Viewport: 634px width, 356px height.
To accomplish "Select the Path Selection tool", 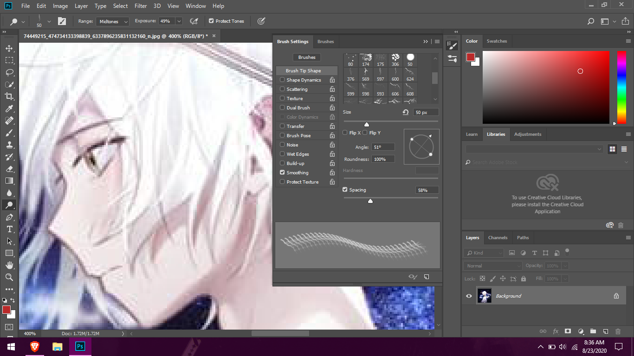I will pos(9,241).
